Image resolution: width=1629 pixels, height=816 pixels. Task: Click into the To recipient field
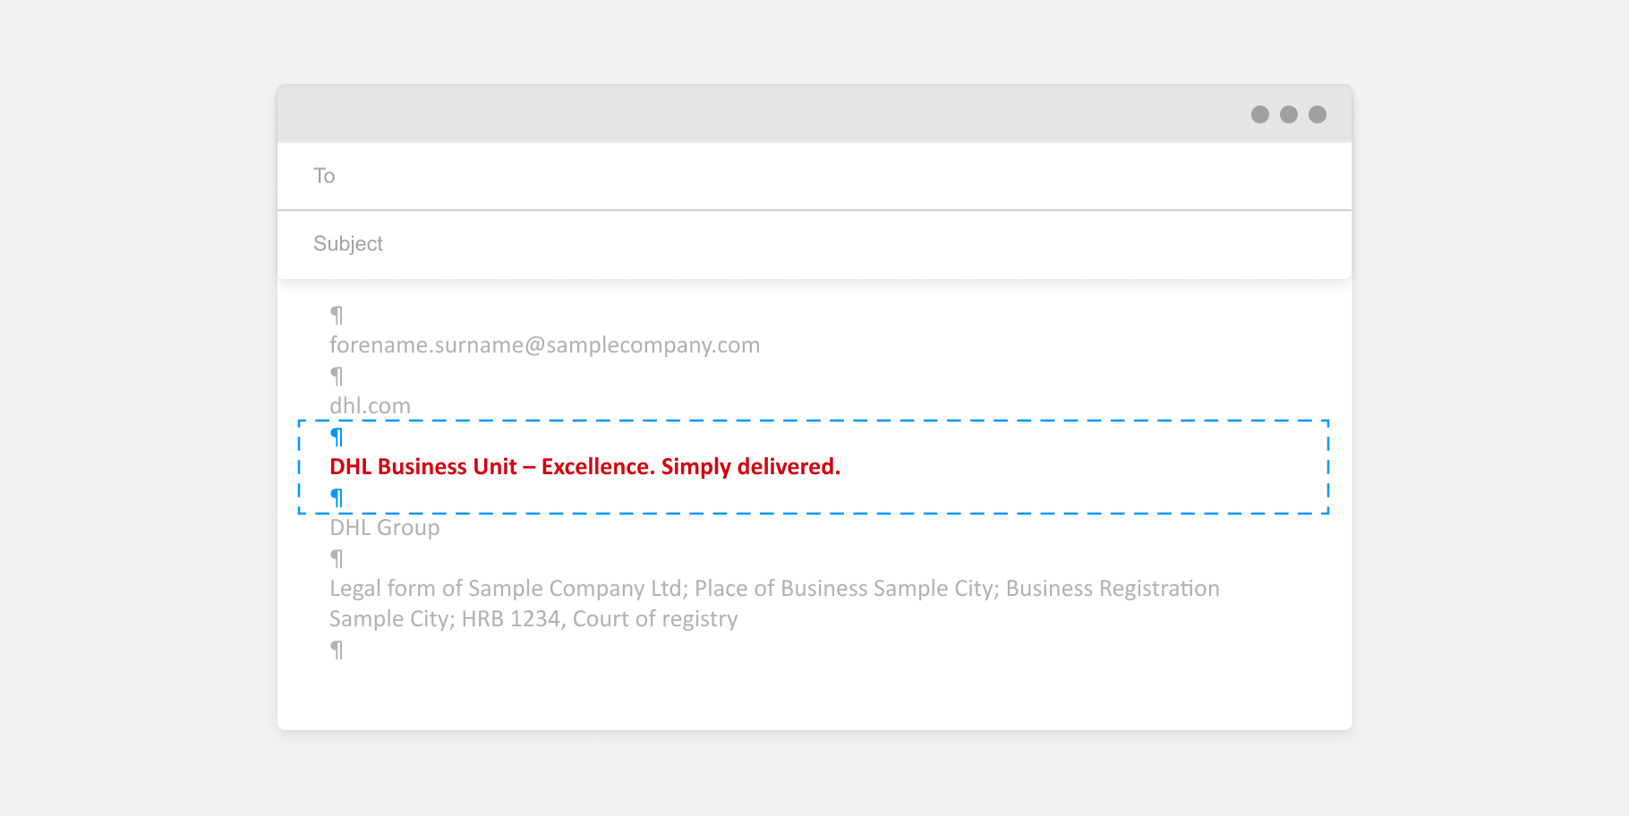(806, 176)
